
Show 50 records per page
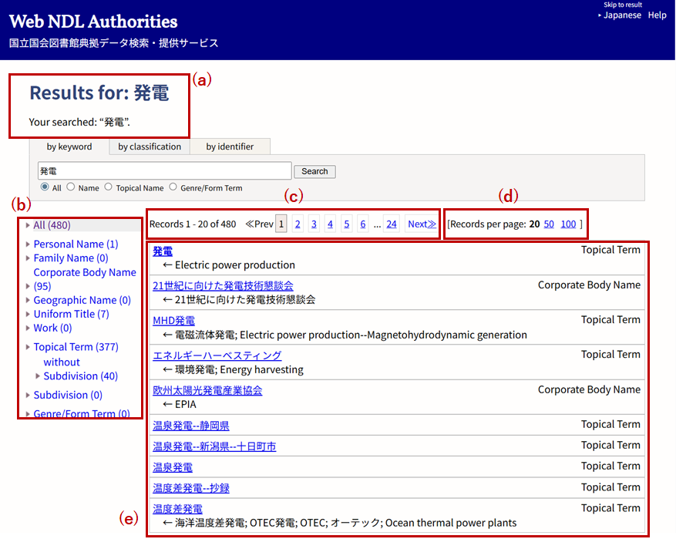[549, 224]
